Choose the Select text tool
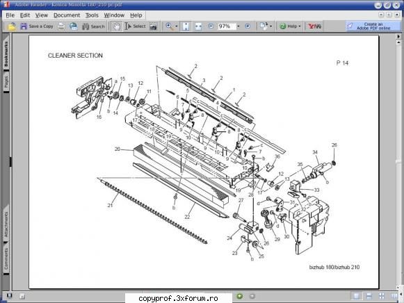 click(135, 26)
